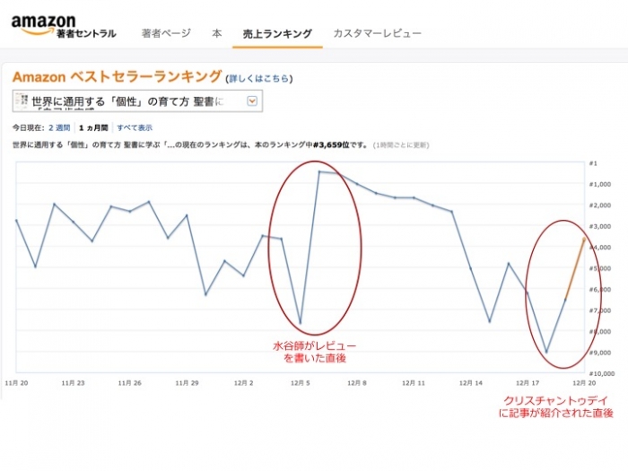Switch range to 2 週間
This screenshot has width=628, height=471.
[59, 127]
